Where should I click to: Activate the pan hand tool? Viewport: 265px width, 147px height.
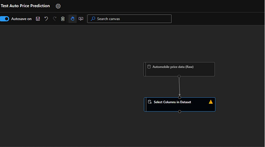[x=73, y=19]
